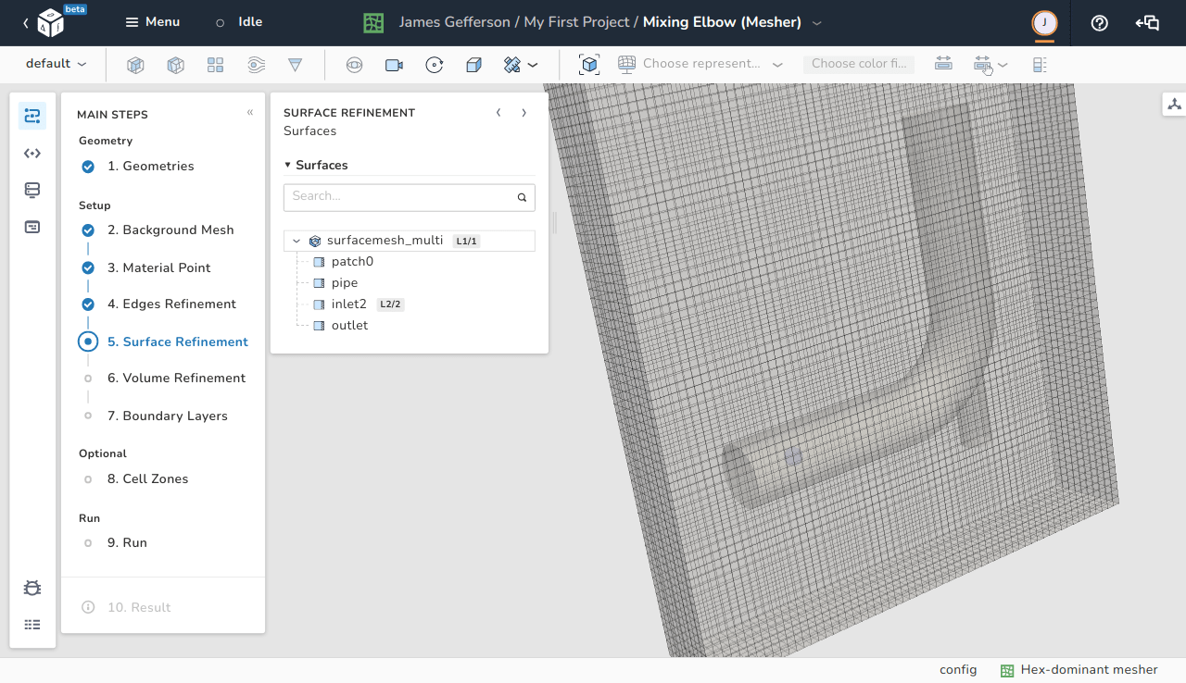Viewport: 1186px width, 683px height.
Task: Click the rescale range toolbar icon
Action: (x=943, y=64)
